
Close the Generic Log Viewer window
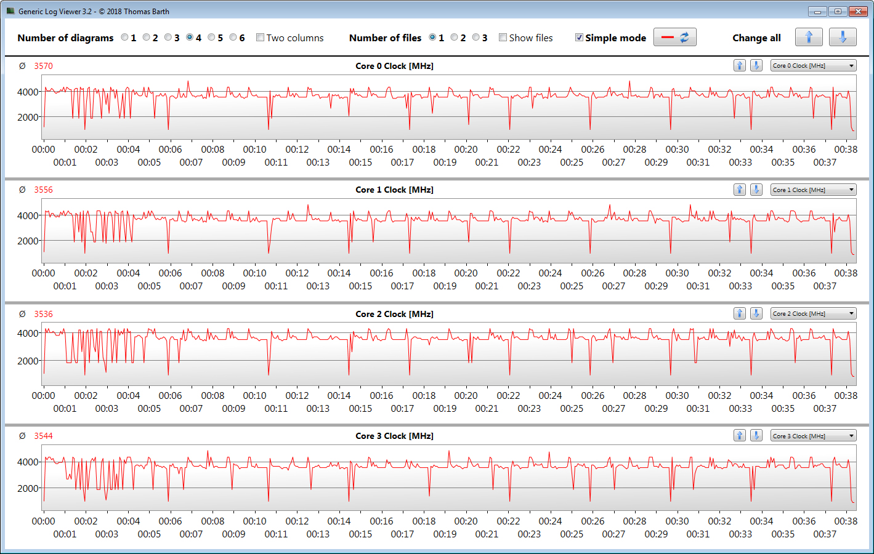(x=858, y=11)
